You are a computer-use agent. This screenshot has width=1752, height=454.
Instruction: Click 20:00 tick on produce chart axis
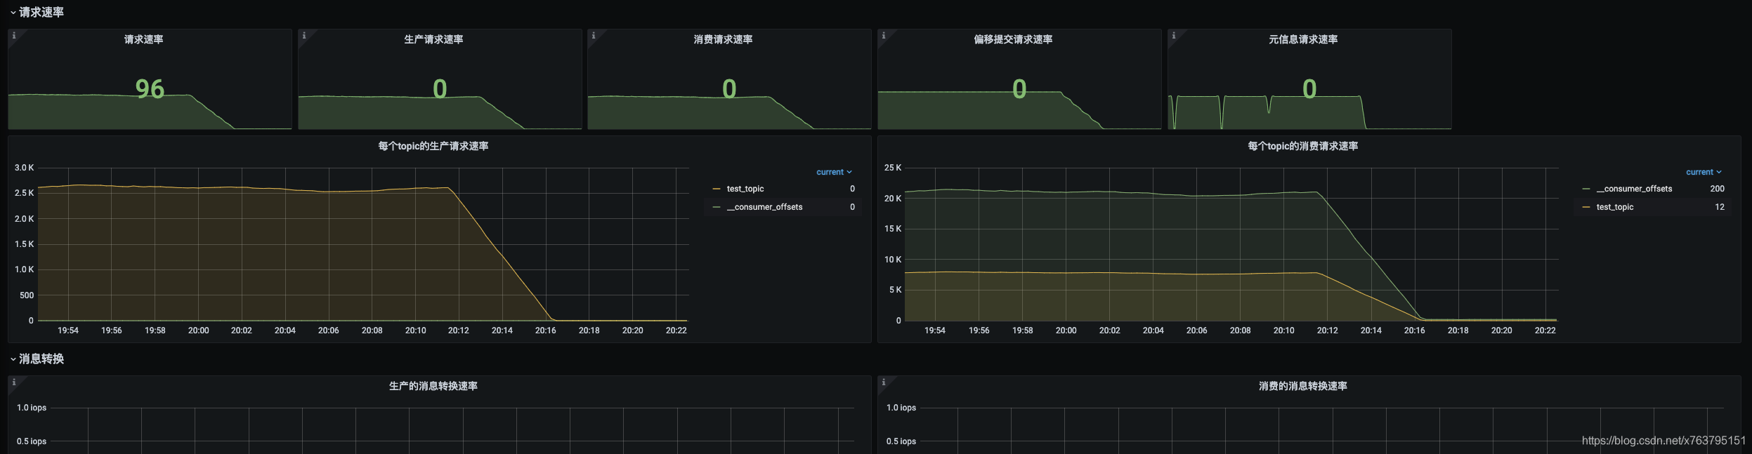199,331
